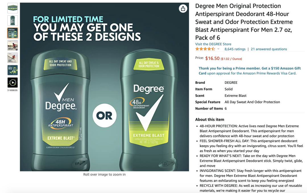The height and width of the screenshot is (193, 307).
Task: Select the fifth thumbnail with a red-shirted athlete
Action: (13, 58)
